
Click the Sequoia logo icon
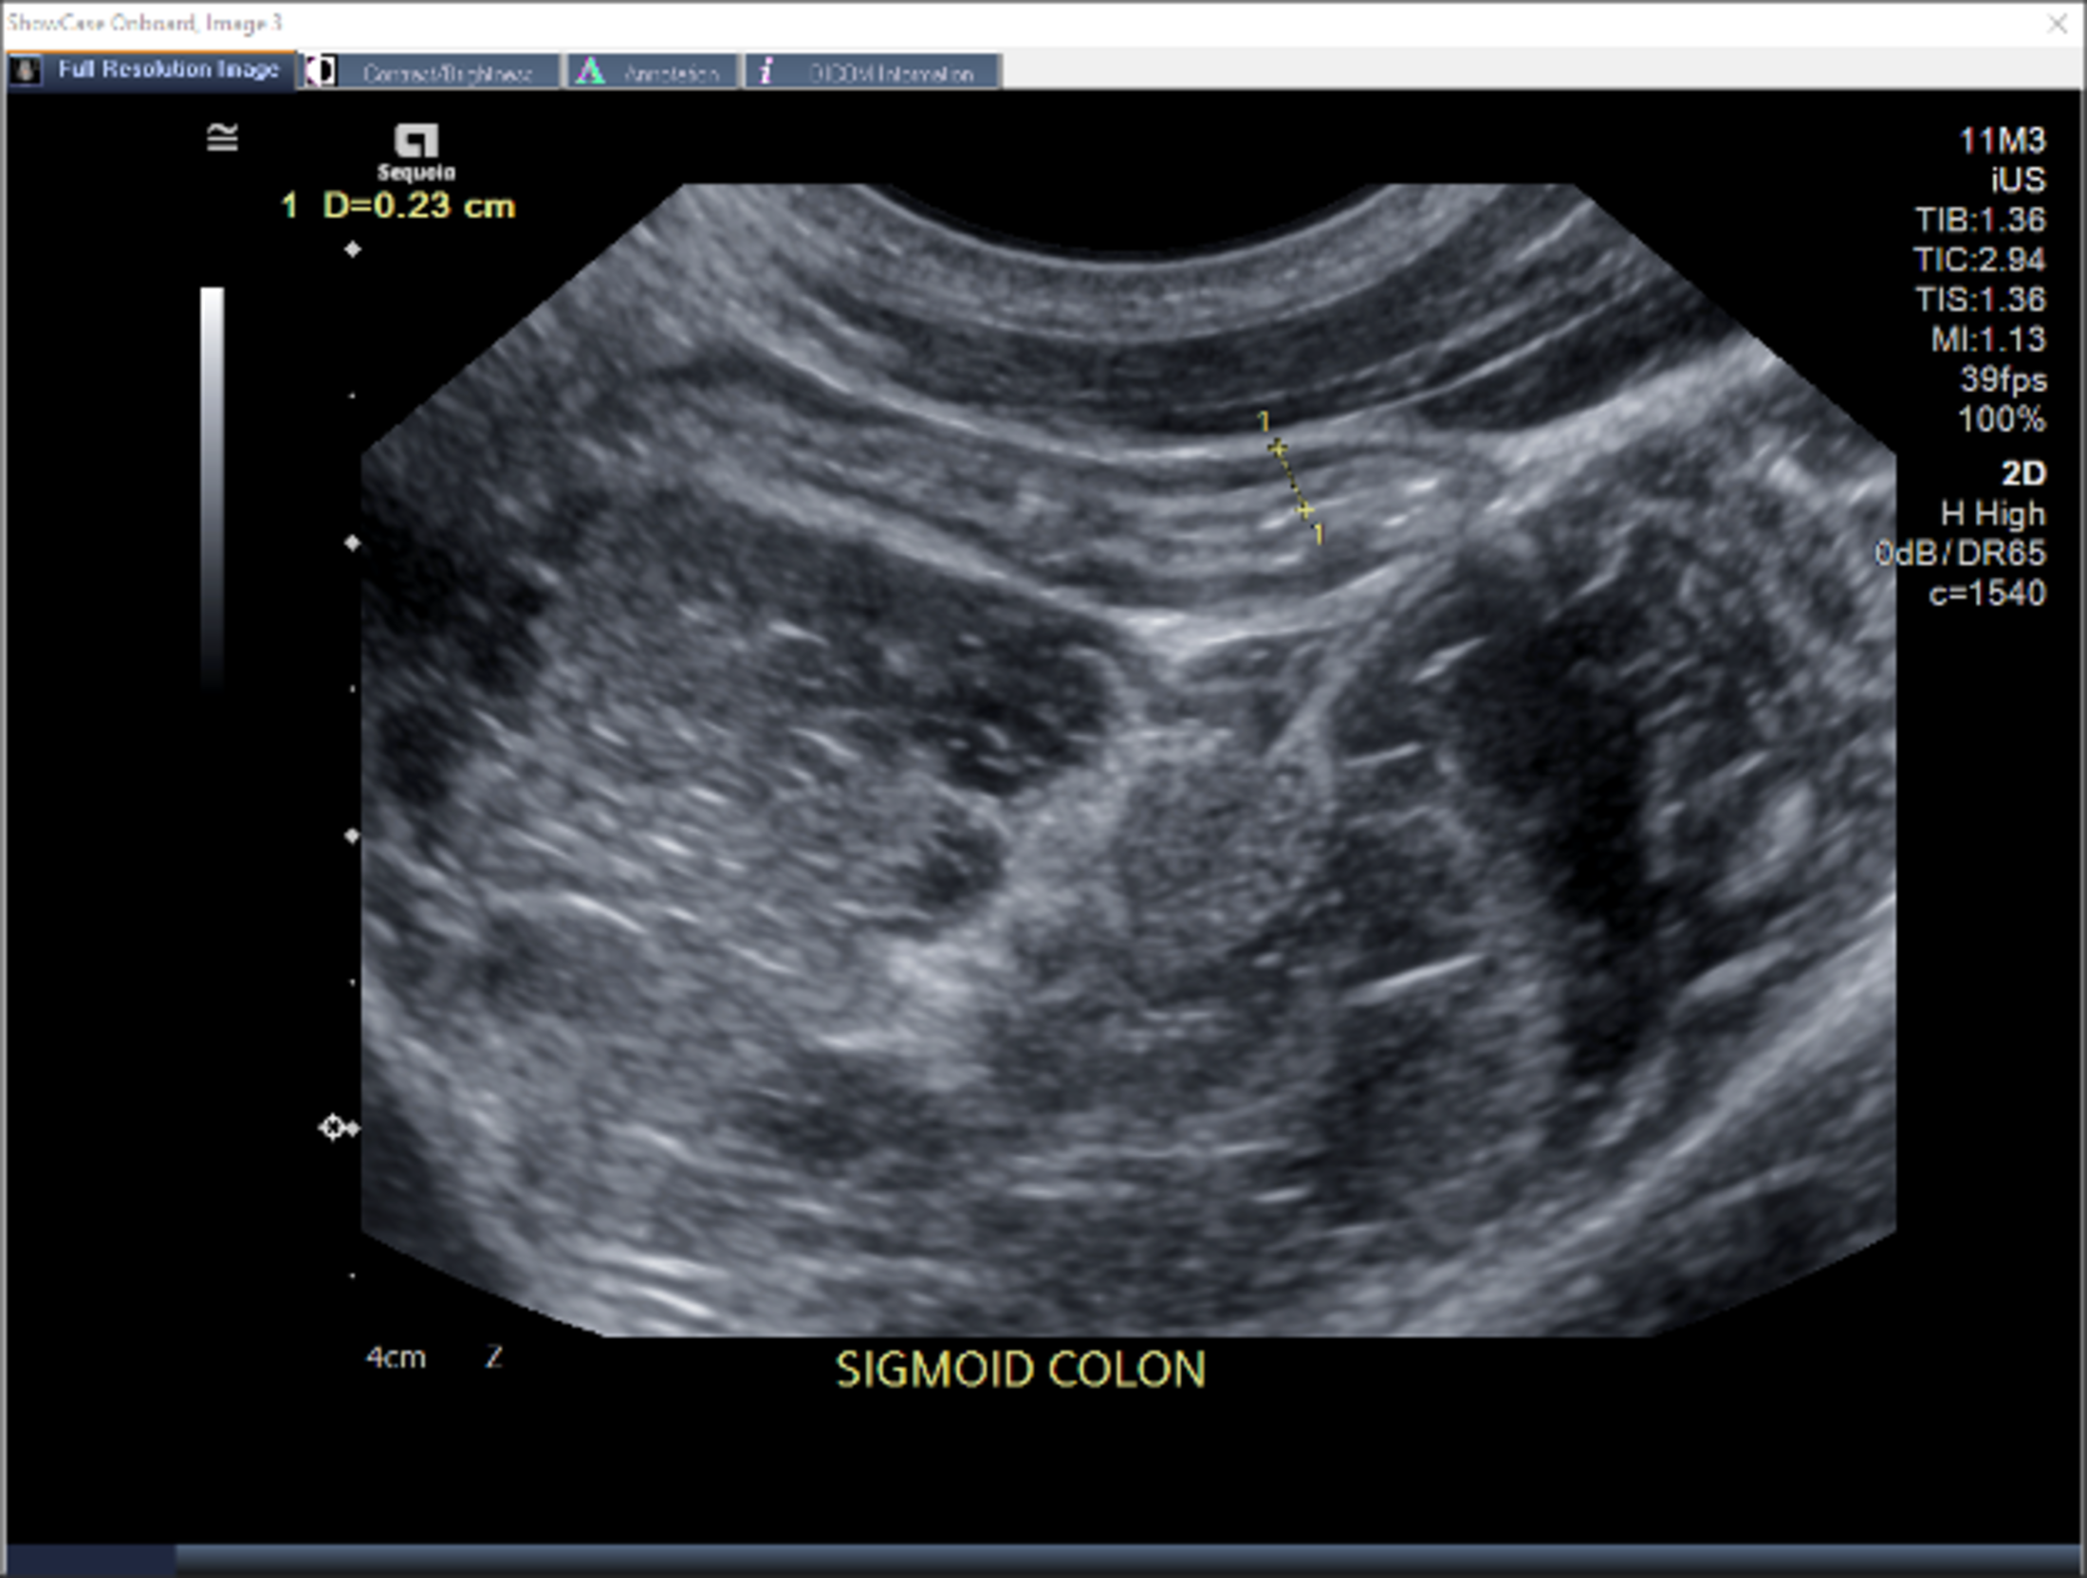click(x=416, y=141)
